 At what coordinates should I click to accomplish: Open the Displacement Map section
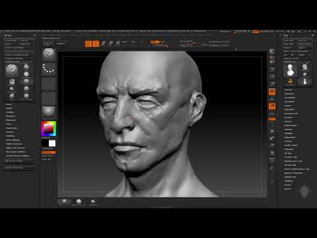(x=293, y=161)
